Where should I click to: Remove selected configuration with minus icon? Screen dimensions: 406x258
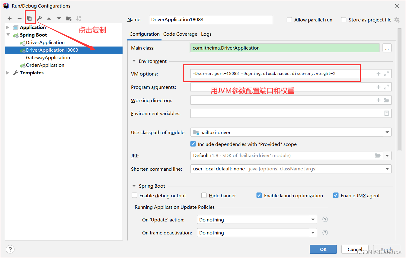tap(20, 18)
